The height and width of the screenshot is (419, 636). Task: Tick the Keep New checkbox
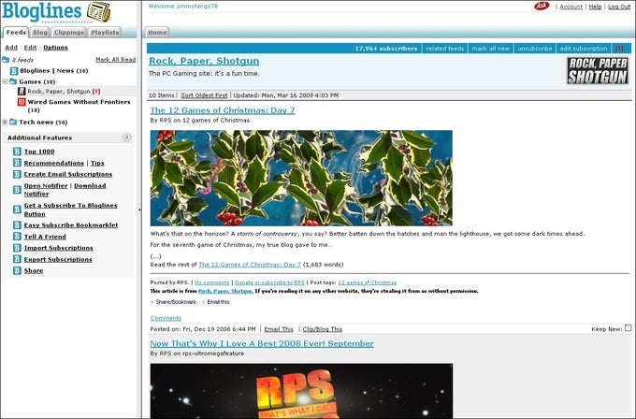(x=628, y=327)
